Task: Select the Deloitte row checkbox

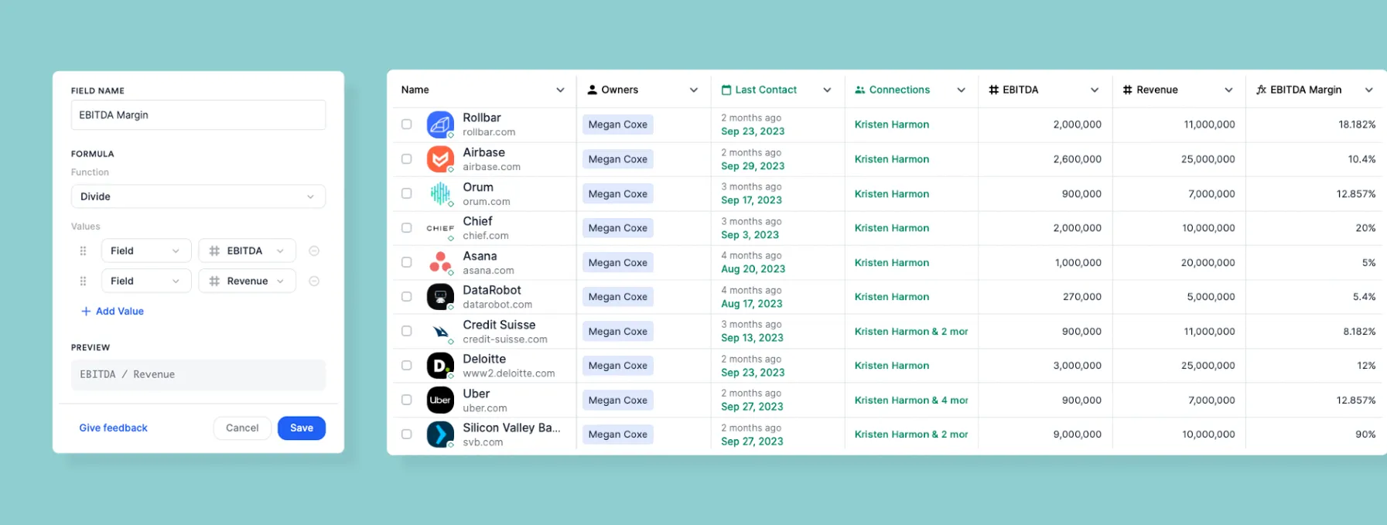Action: (x=406, y=366)
